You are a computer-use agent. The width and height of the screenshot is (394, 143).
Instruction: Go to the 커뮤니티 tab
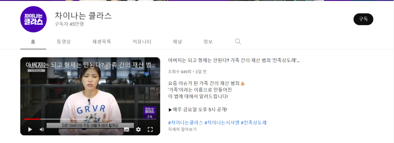[142, 42]
